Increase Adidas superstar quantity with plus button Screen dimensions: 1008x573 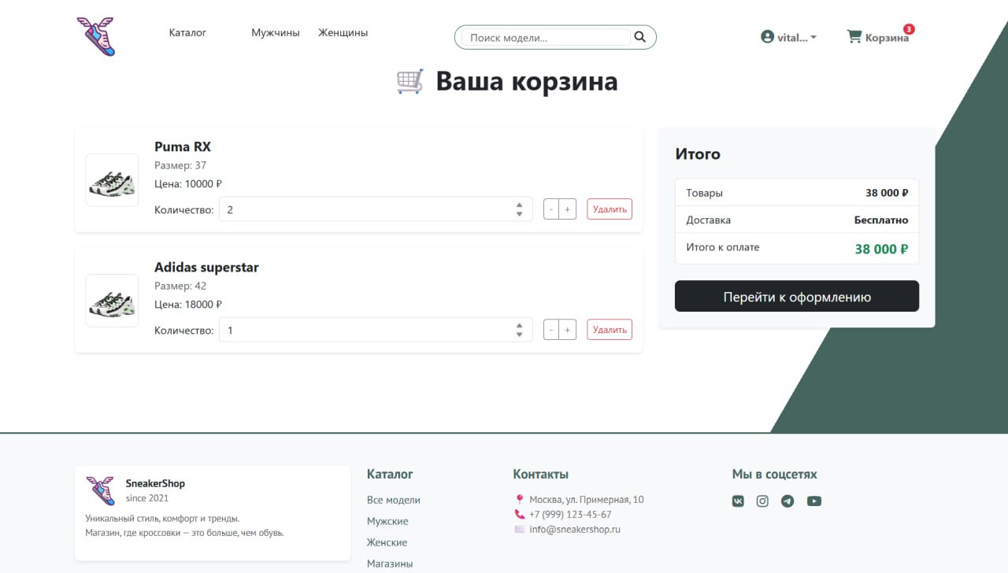[568, 330]
